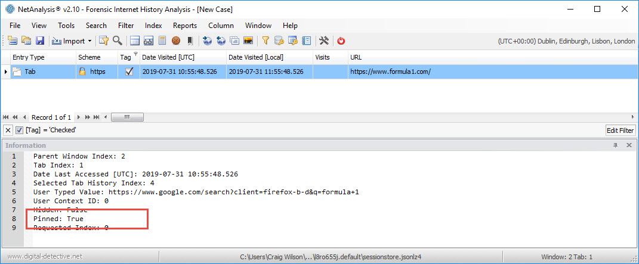The width and height of the screenshot is (639, 264).
Task: Click the globe with right arrow icon
Action: coord(207,41)
